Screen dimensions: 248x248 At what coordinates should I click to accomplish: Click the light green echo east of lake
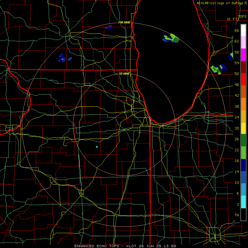[215, 70]
